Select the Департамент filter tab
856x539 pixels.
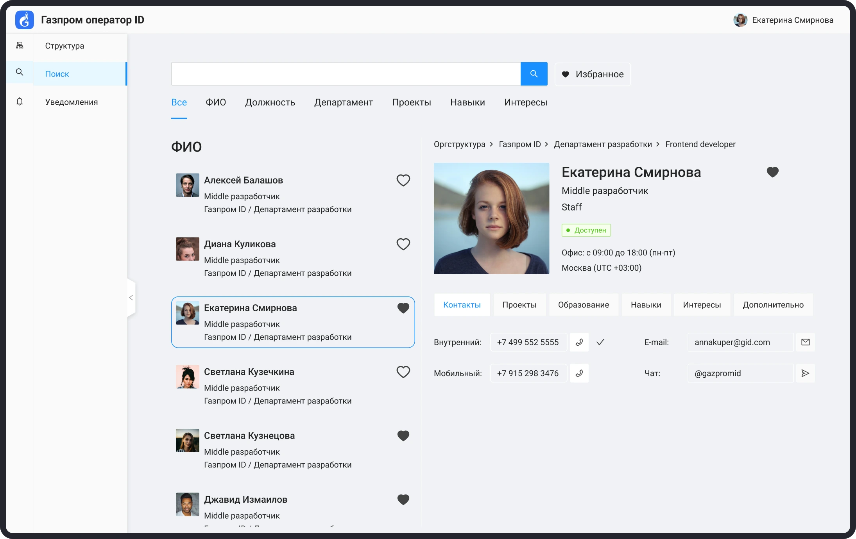click(344, 102)
